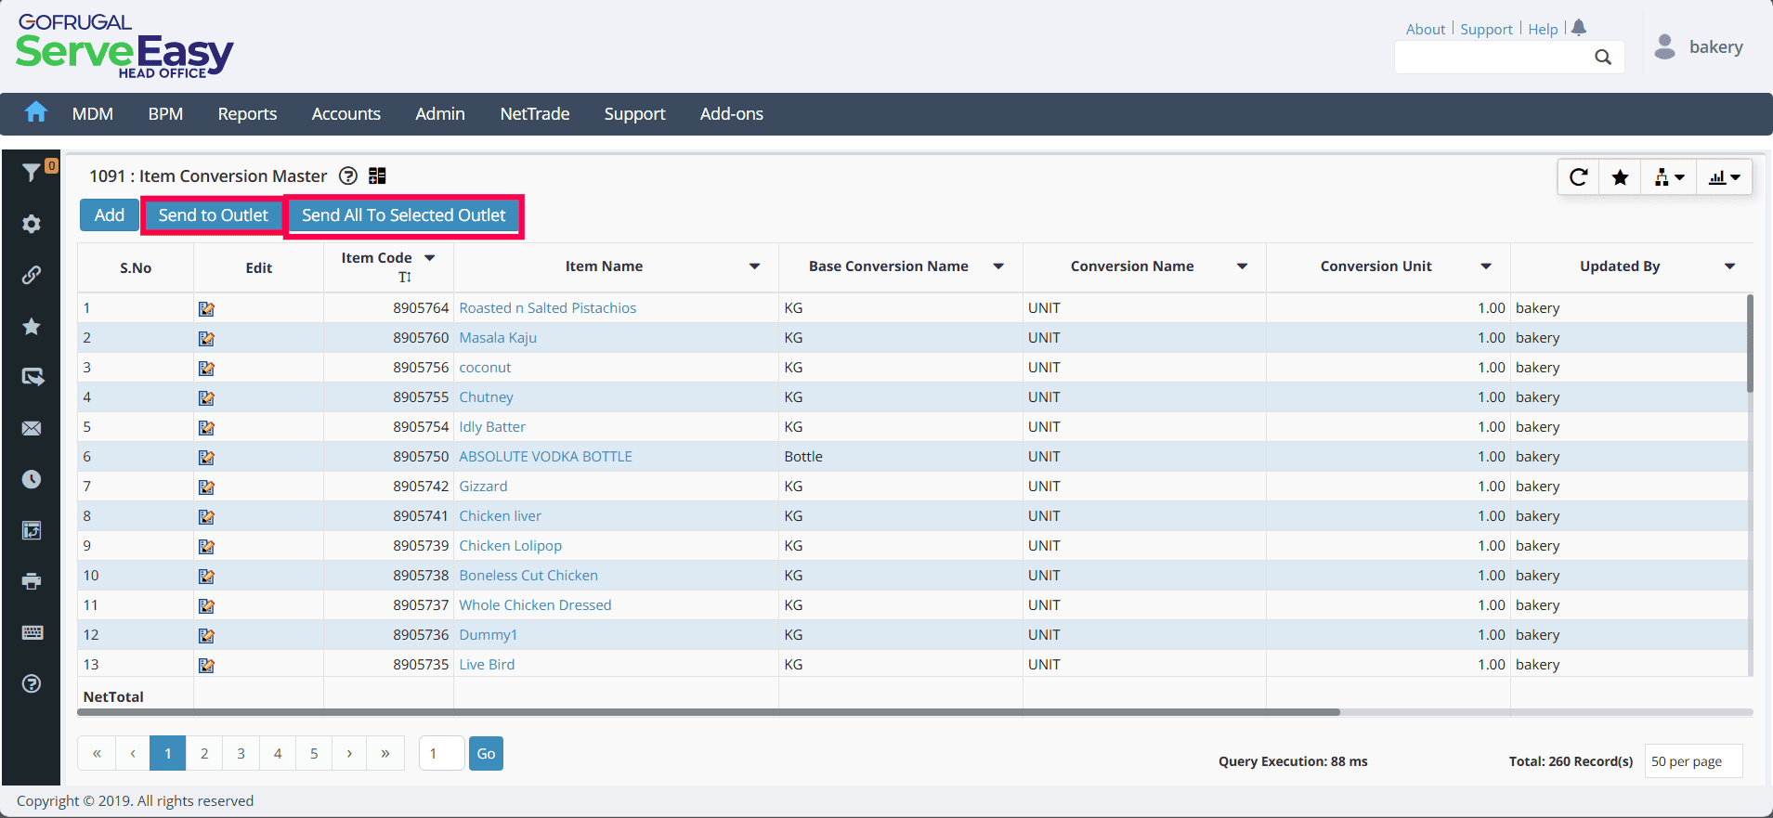Click the help question icon beside report title

pos(348,175)
